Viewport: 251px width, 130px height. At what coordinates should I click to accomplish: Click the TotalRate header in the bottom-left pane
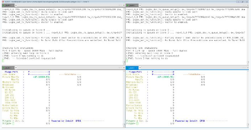[x=70, y=74]
